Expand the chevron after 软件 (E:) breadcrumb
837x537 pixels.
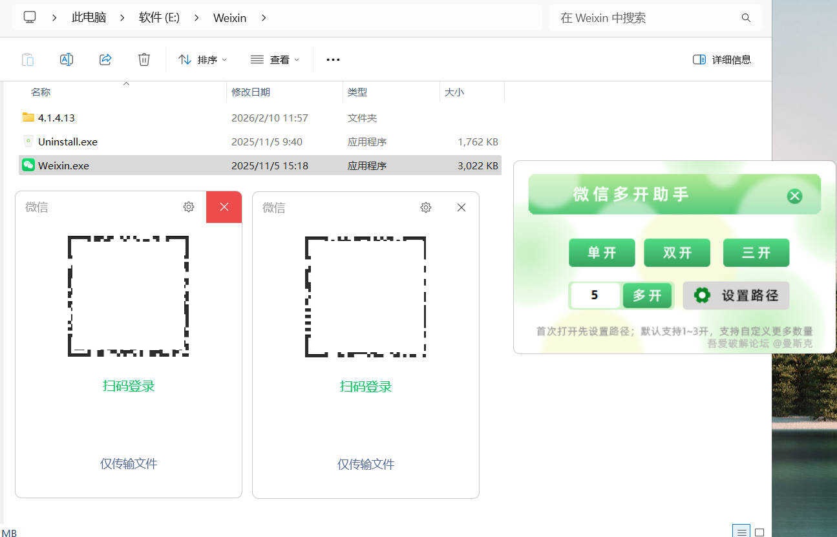click(196, 17)
